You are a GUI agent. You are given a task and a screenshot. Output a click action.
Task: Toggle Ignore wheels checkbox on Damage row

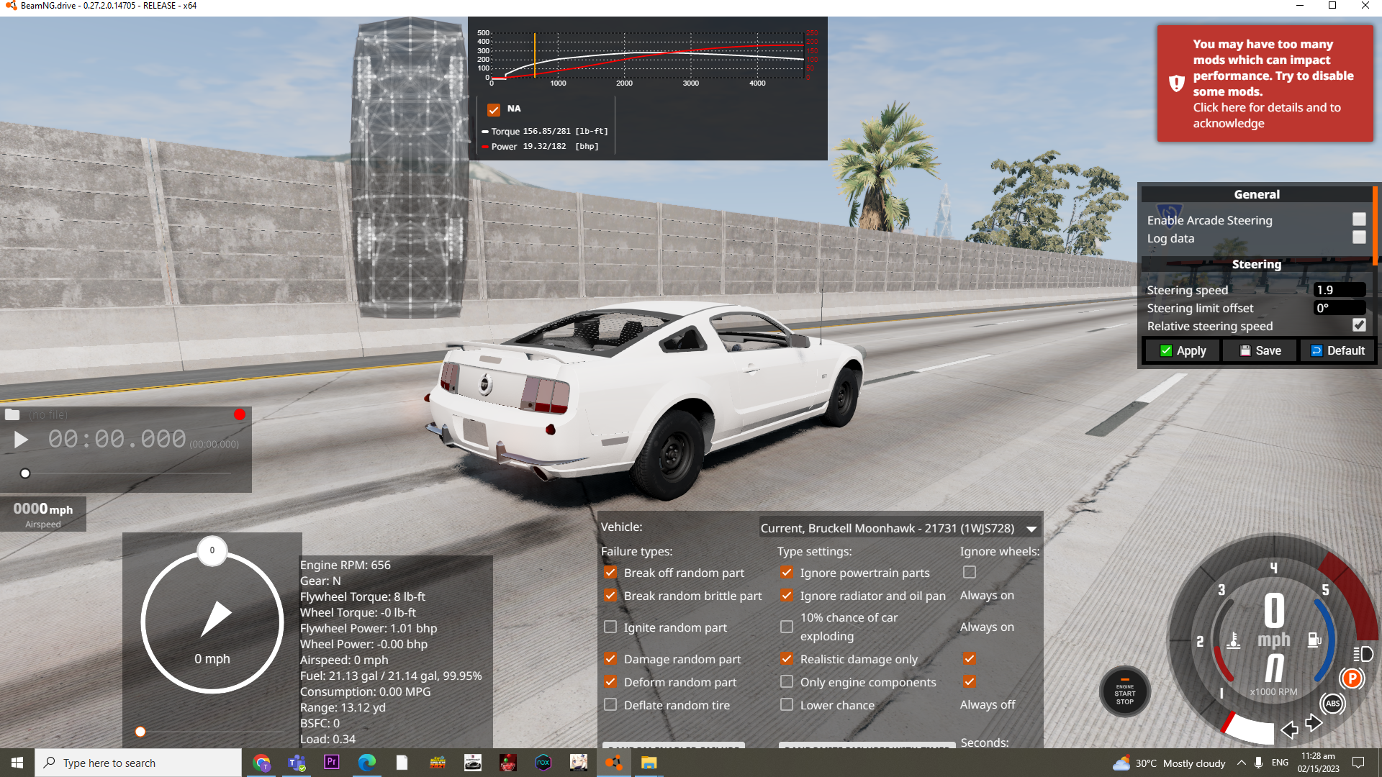point(970,659)
